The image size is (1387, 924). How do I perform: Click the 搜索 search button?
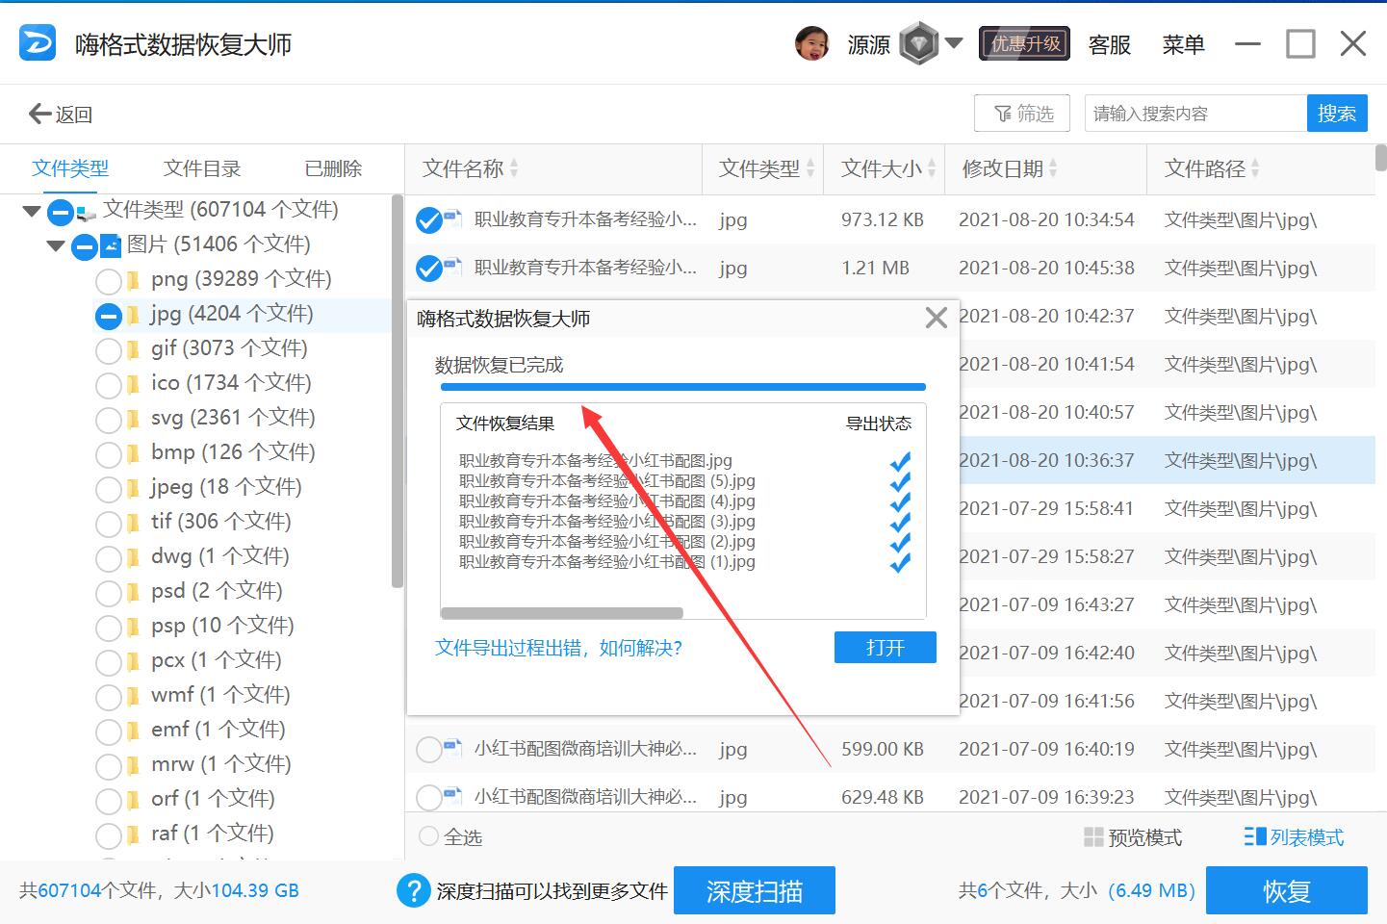(1337, 114)
